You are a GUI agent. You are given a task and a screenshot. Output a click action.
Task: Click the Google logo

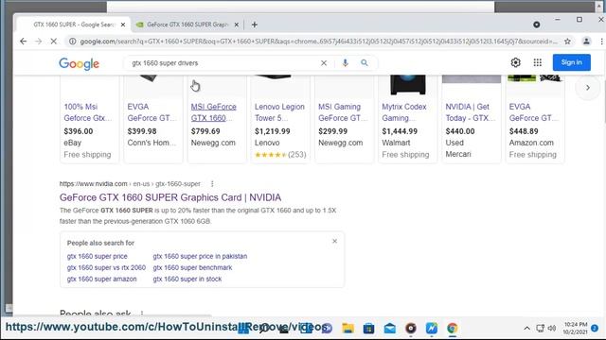point(80,64)
